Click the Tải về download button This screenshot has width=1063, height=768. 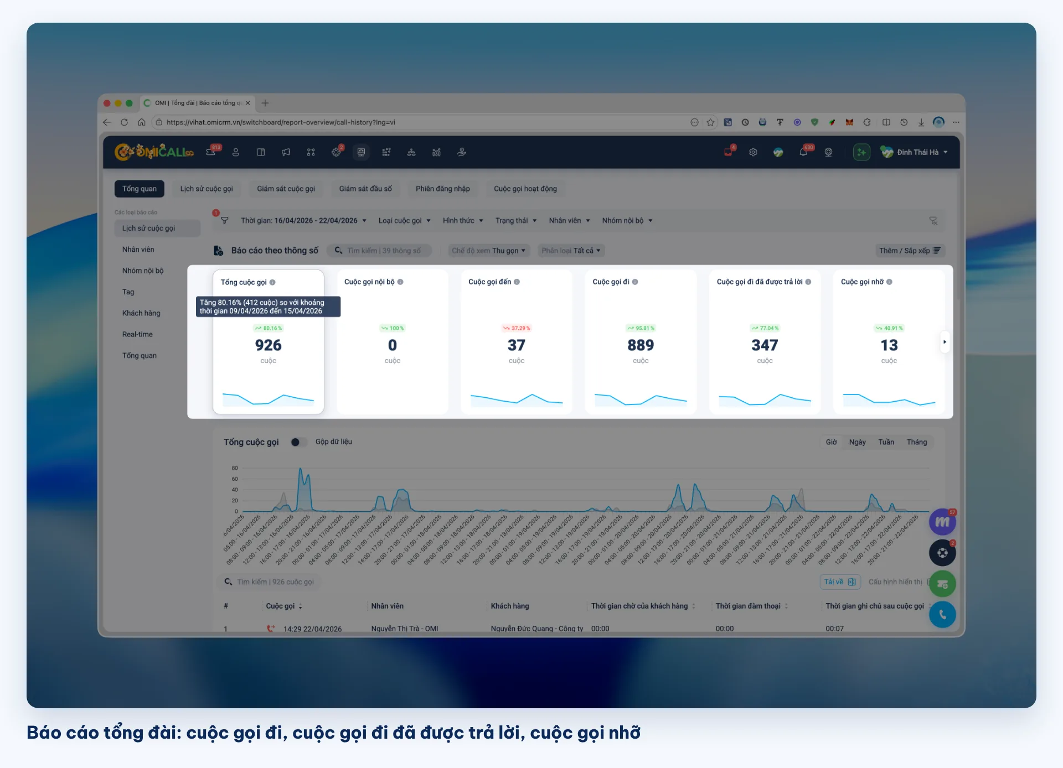click(x=839, y=582)
